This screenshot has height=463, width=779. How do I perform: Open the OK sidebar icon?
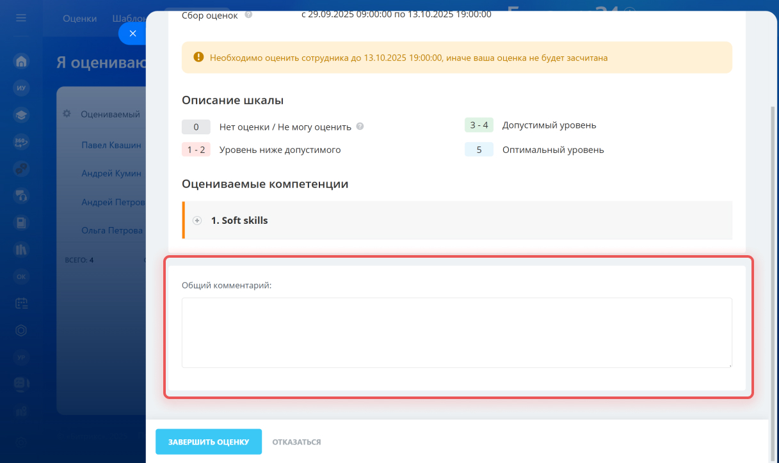[21, 276]
